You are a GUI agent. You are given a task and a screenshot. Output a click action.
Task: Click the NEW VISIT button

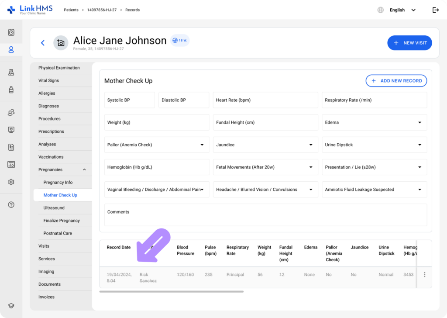(409, 43)
